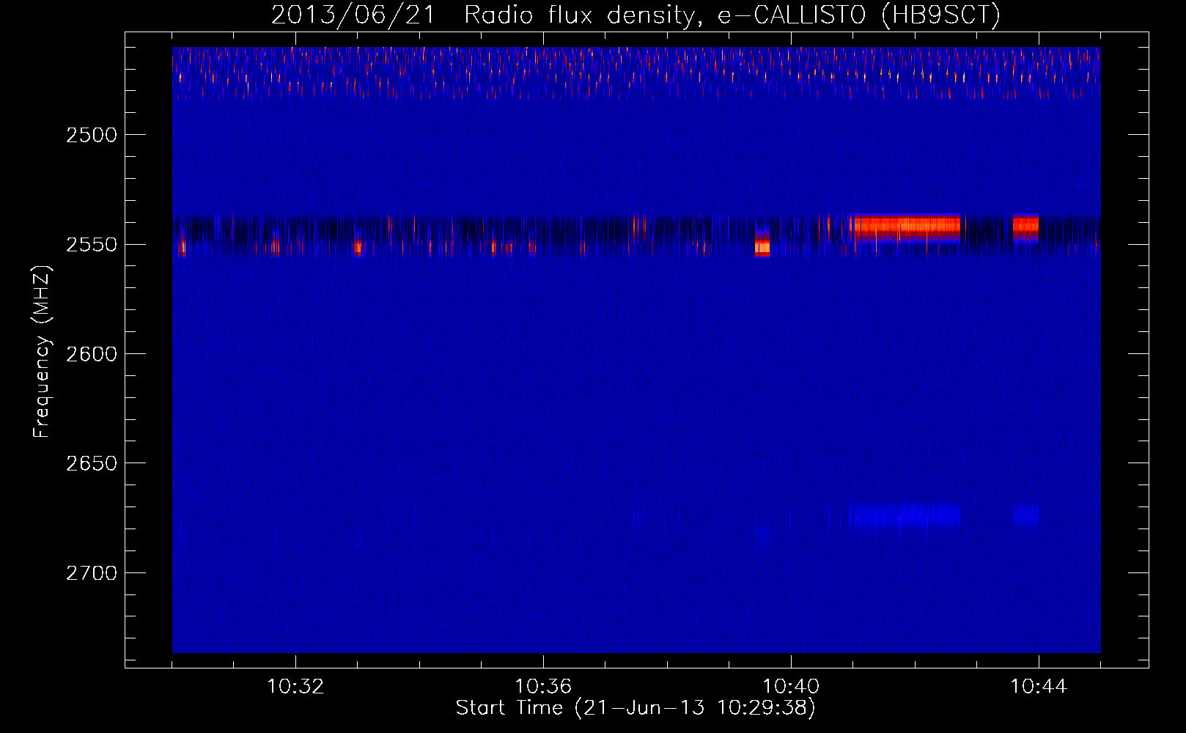The width and height of the screenshot is (1186, 733).
Task: Click the '10:40' time axis label
Action: click(x=791, y=687)
